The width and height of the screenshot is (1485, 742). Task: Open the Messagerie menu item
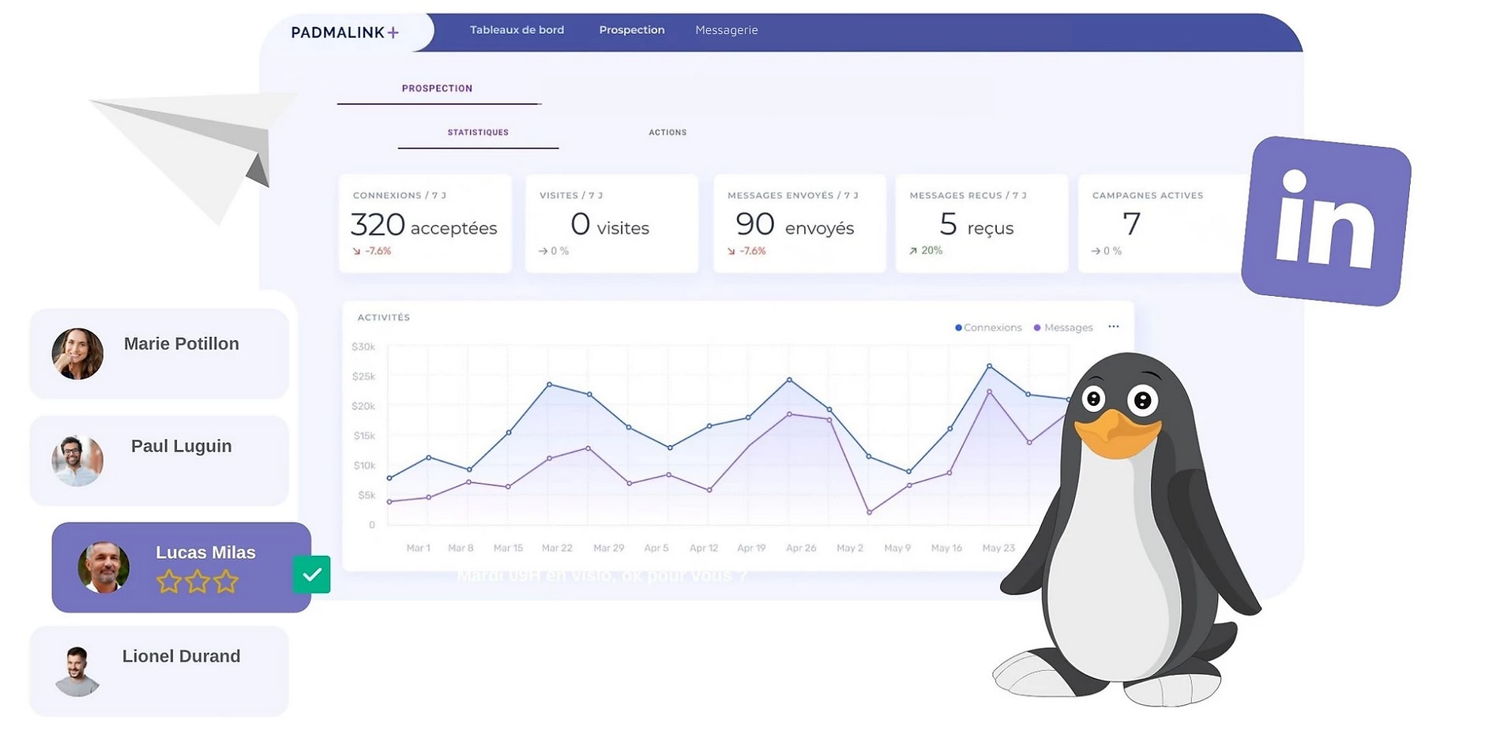tap(726, 30)
